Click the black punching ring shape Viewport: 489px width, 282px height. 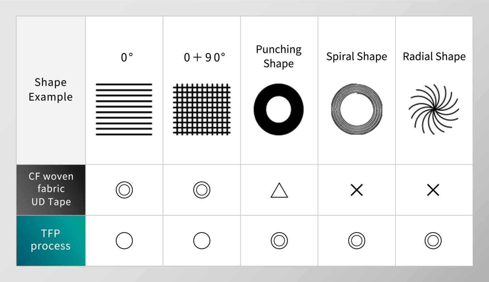click(279, 109)
